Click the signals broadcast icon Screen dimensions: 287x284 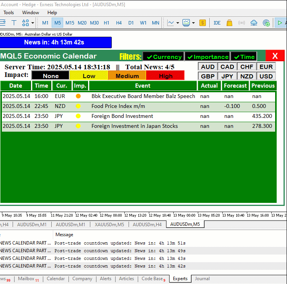tap(241, 23)
